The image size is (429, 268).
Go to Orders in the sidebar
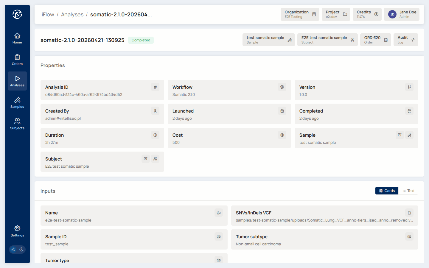click(x=17, y=60)
